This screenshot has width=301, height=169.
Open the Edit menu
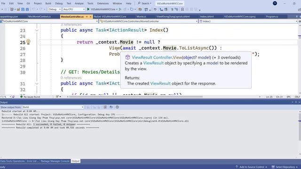(11, 3)
